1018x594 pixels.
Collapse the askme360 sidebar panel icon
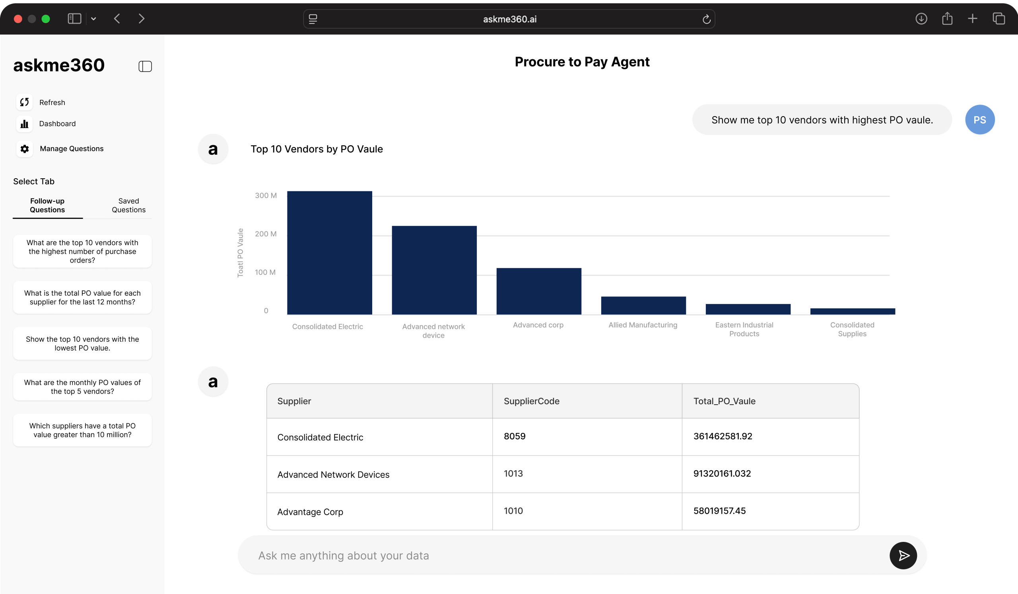pyautogui.click(x=145, y=66)
